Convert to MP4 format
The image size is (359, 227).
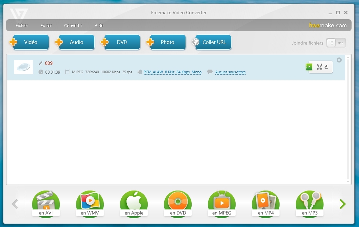tap(266, 204)
